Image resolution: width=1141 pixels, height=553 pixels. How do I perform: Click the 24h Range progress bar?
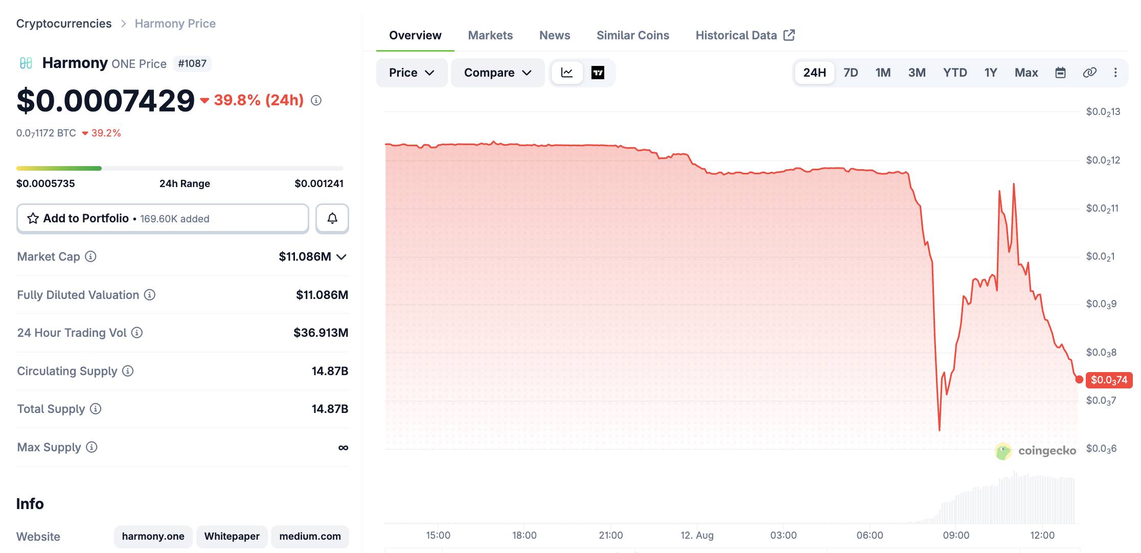click(180, 168)
